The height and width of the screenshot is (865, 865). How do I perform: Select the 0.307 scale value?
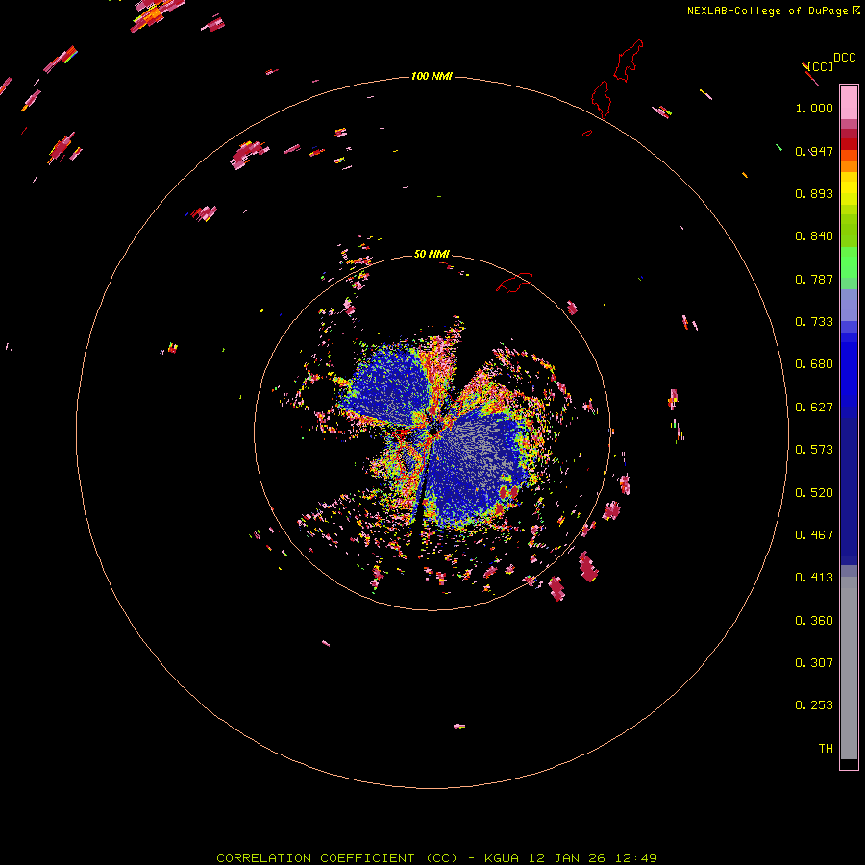(x=814, y=663)
